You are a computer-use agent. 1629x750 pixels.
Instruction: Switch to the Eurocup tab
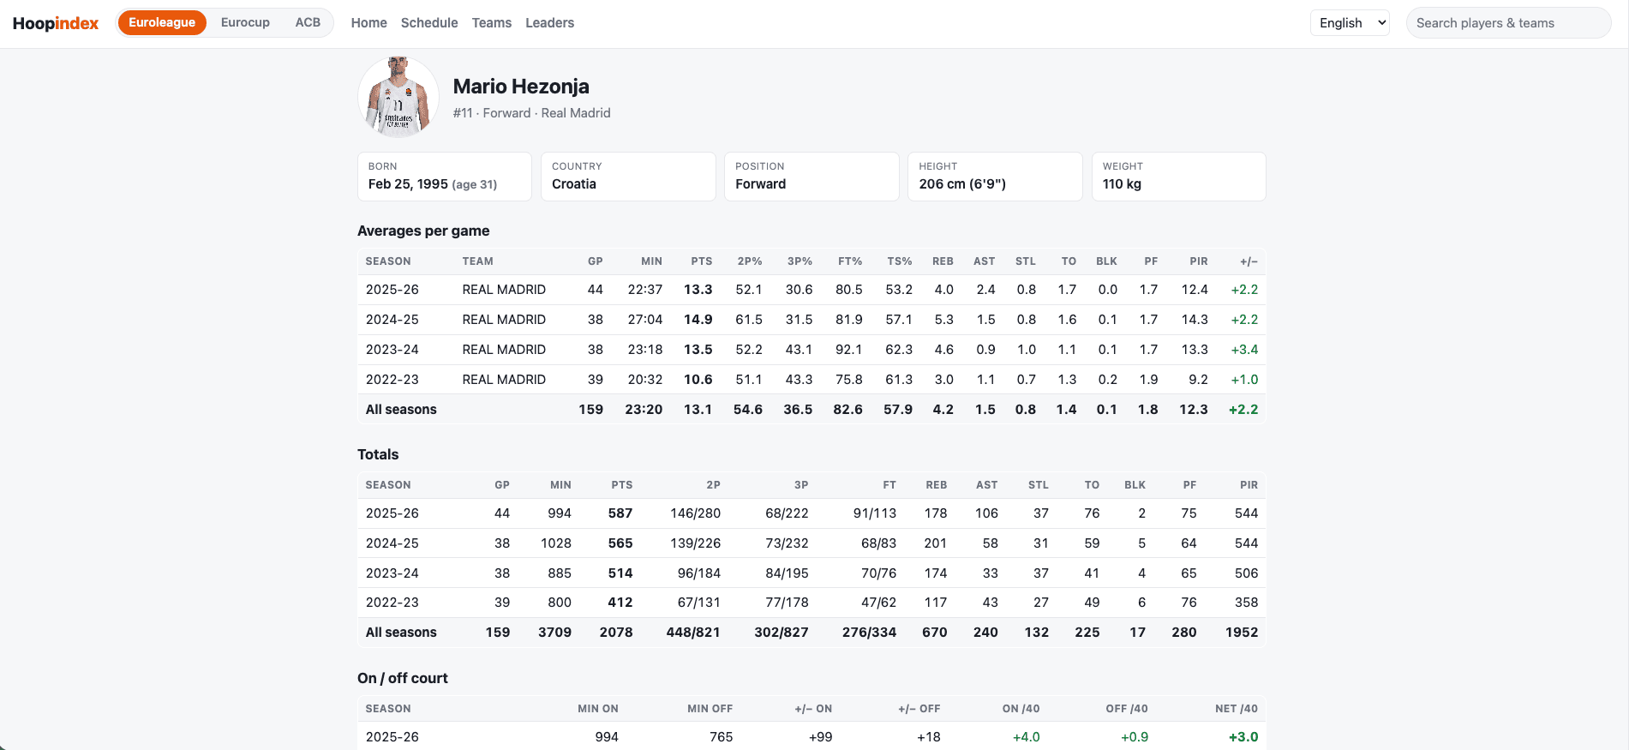245,22
